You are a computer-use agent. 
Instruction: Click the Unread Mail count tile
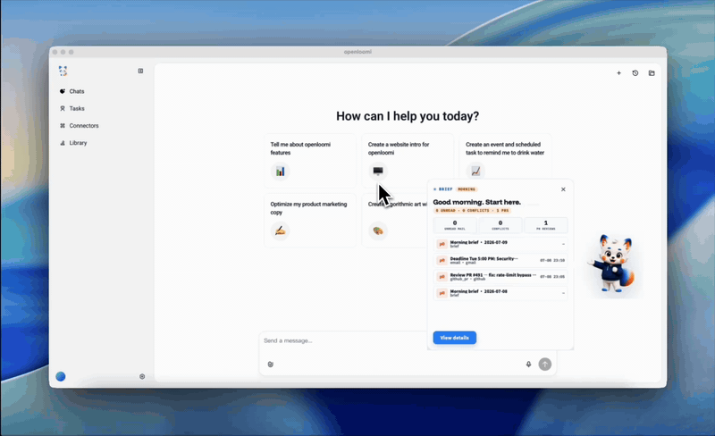pyautogui.click(x=455, y=225)
